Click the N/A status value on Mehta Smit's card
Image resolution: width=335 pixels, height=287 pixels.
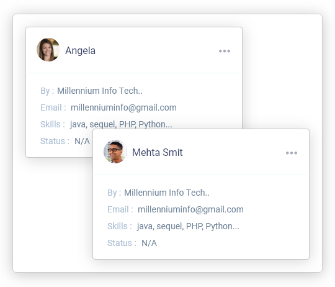pyautogui.click(x=149, y=243)
